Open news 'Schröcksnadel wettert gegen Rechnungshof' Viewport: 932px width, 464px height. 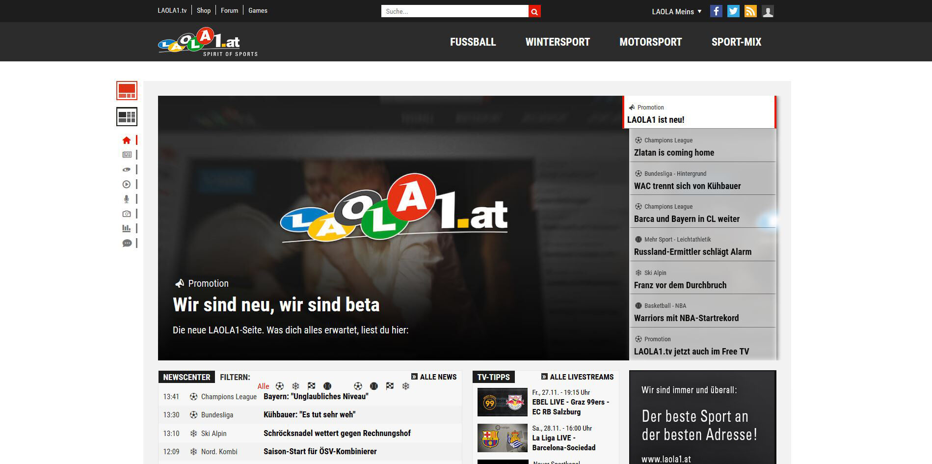coord(337,434)
